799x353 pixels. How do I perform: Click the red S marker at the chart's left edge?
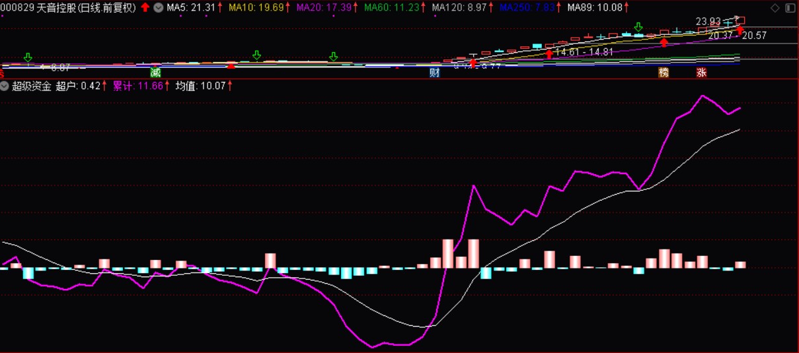(x=2, y=73)
